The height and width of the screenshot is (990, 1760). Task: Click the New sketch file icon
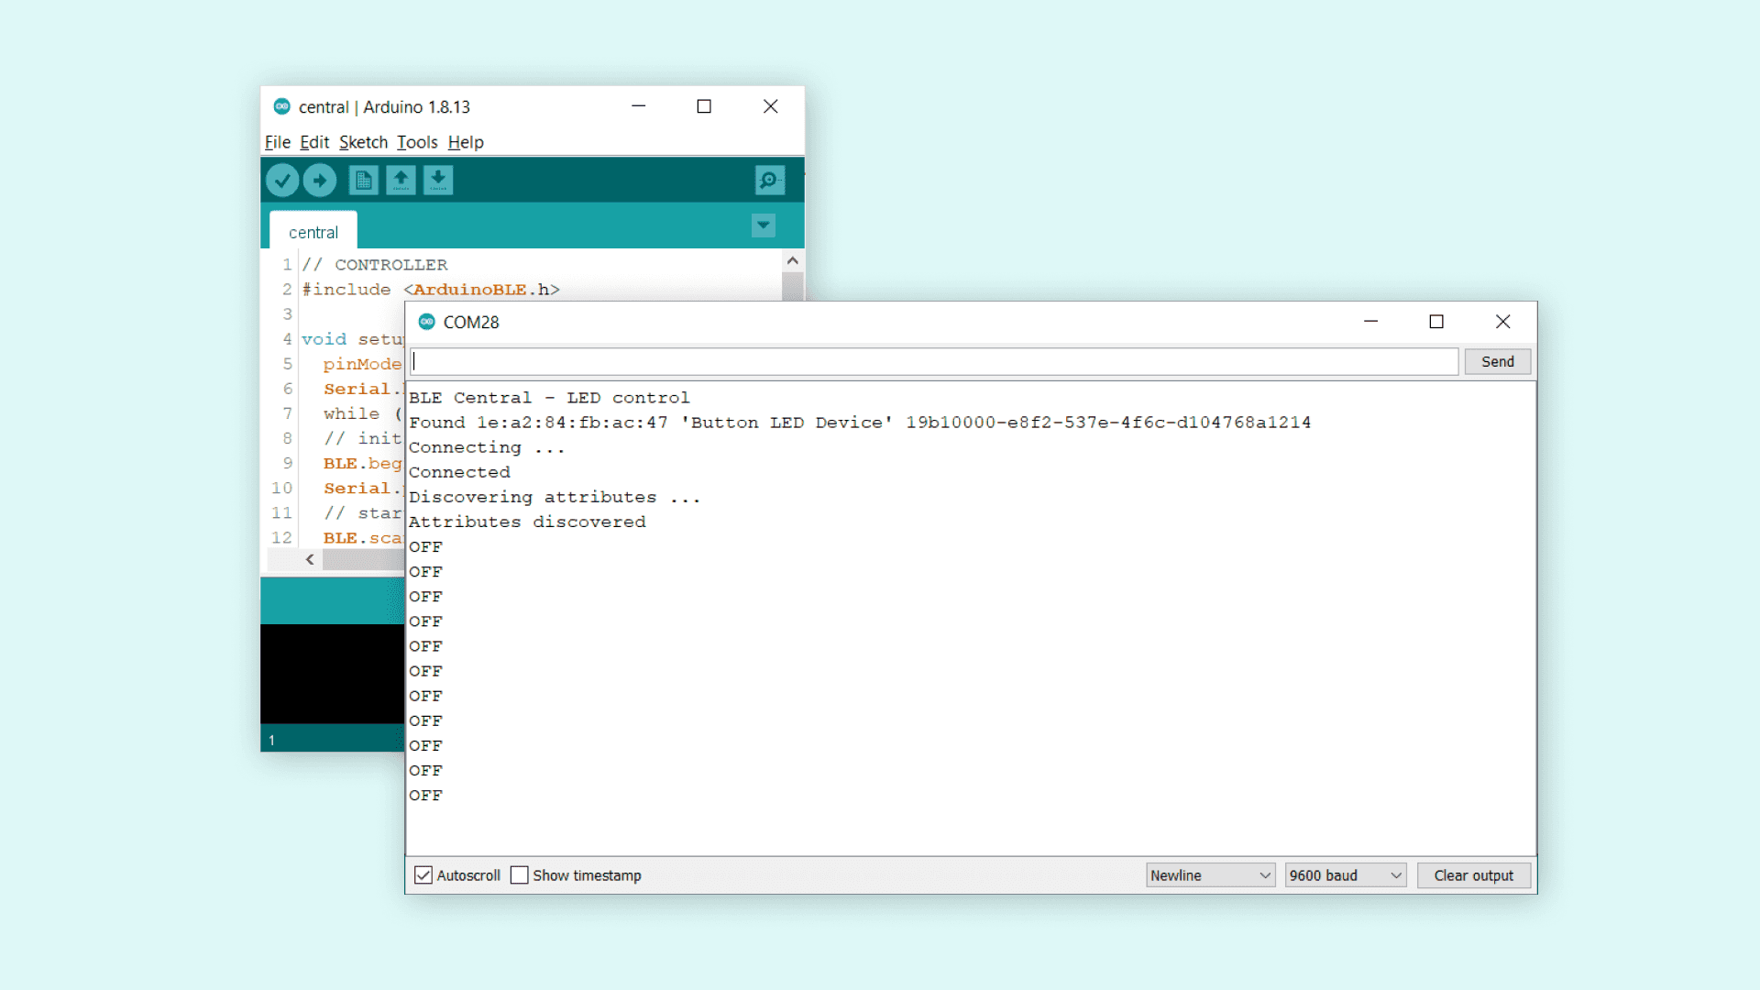(364, 181)
